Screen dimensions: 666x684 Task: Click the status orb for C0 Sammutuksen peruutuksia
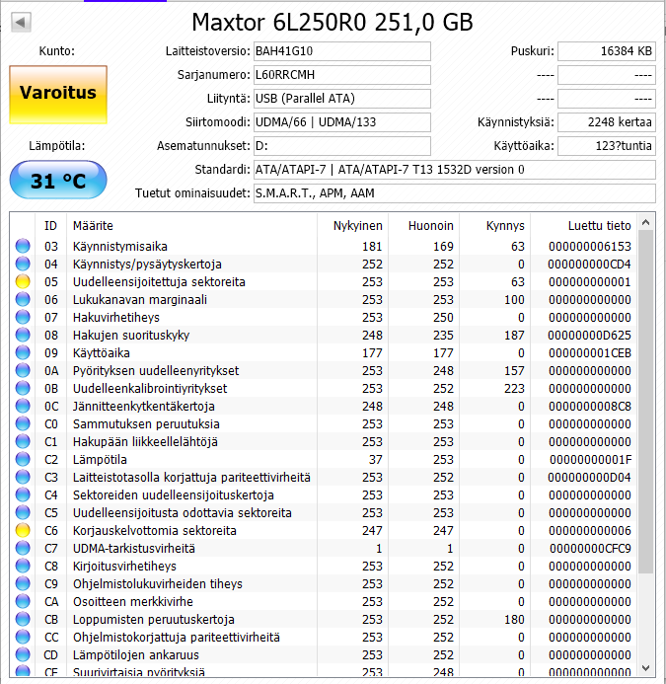tap(23, 423)
